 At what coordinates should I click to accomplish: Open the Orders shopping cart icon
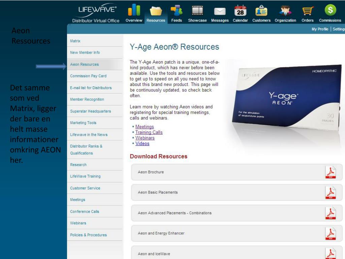pyautogui.click(x=307, y=10)
